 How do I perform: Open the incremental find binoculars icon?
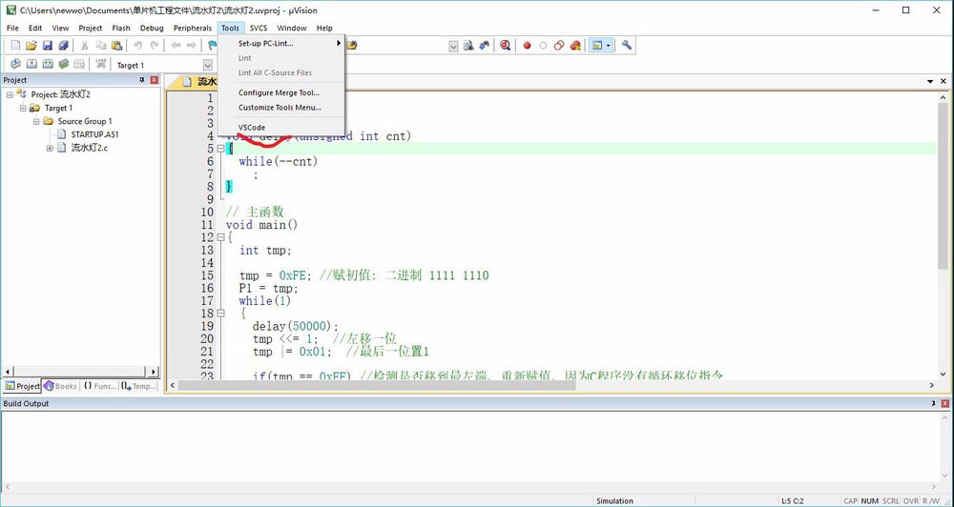(x=485, y=46)
